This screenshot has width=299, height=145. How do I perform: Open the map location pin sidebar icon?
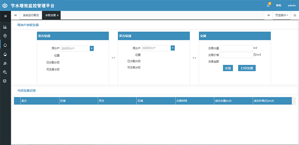(5, 36)
